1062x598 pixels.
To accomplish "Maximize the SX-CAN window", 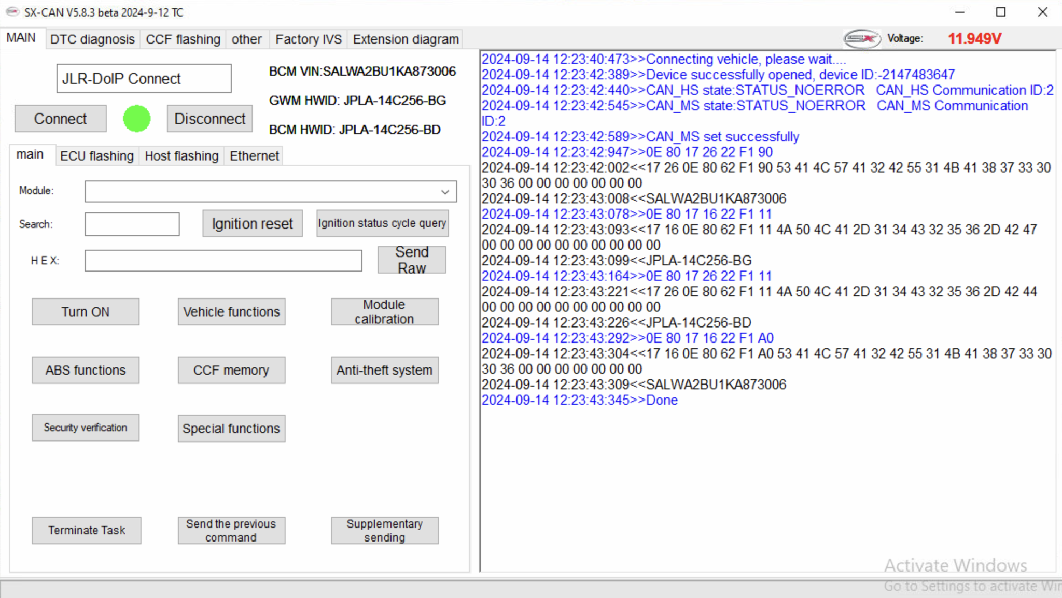I will pos(1001,12).
